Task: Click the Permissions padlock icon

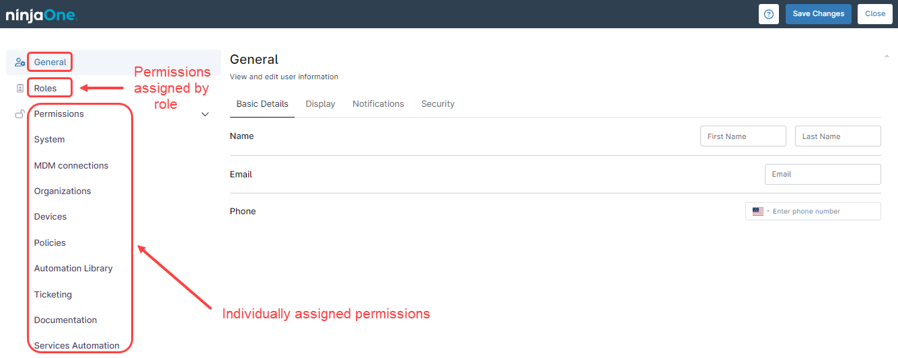Action: pyautogui.click(x=20, y=114)
